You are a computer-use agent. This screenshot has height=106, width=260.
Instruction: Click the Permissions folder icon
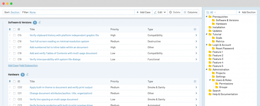(x=217, y=84)
